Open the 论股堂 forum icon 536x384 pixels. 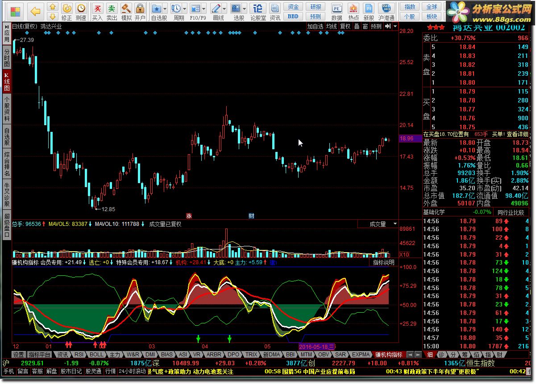pos(258,12)
